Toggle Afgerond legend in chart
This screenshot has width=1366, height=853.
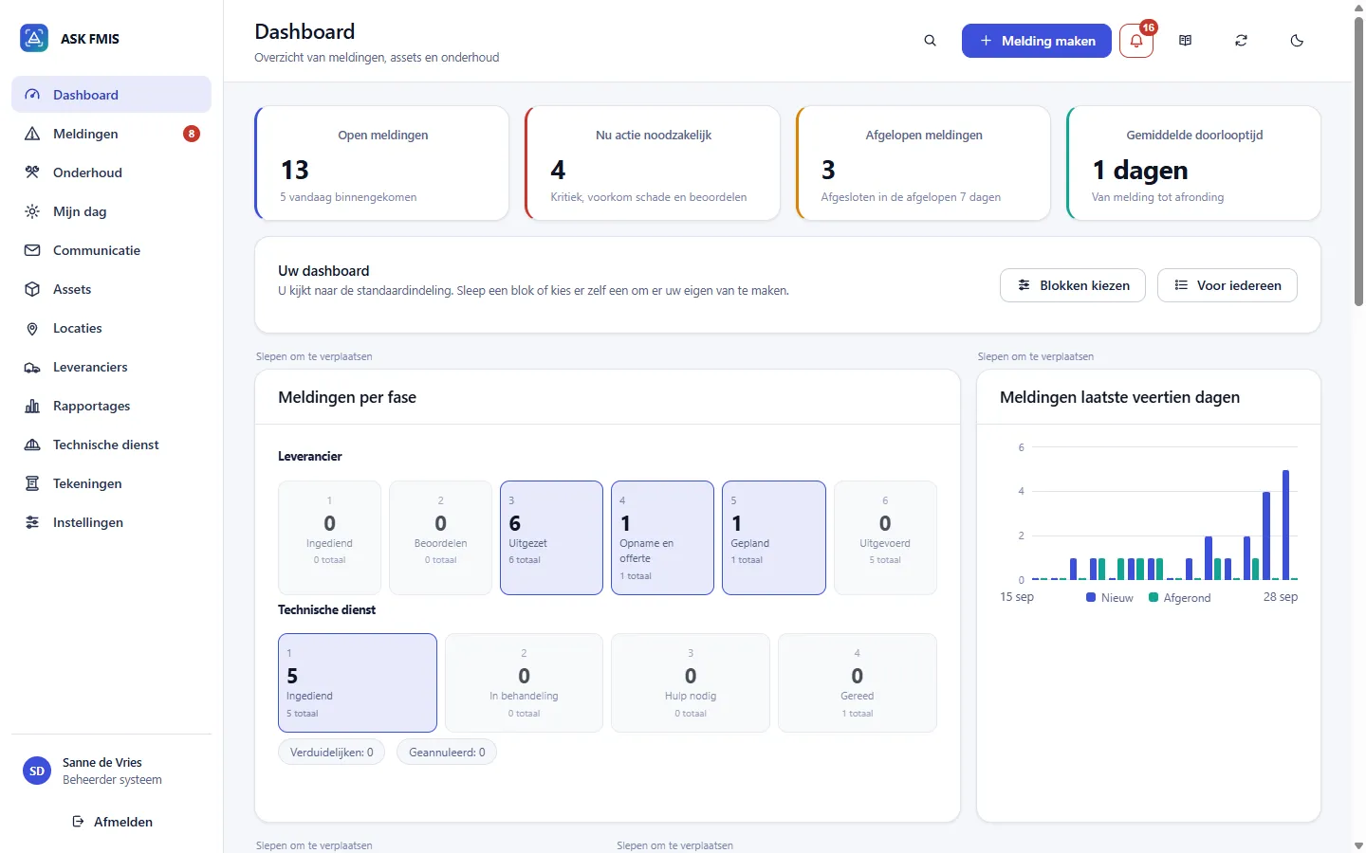[1180, 598]
